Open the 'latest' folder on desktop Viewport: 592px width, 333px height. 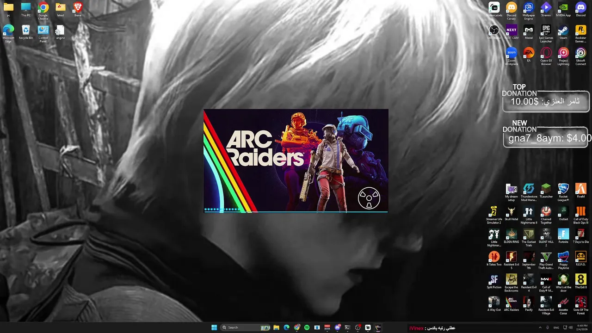(60, 9)
